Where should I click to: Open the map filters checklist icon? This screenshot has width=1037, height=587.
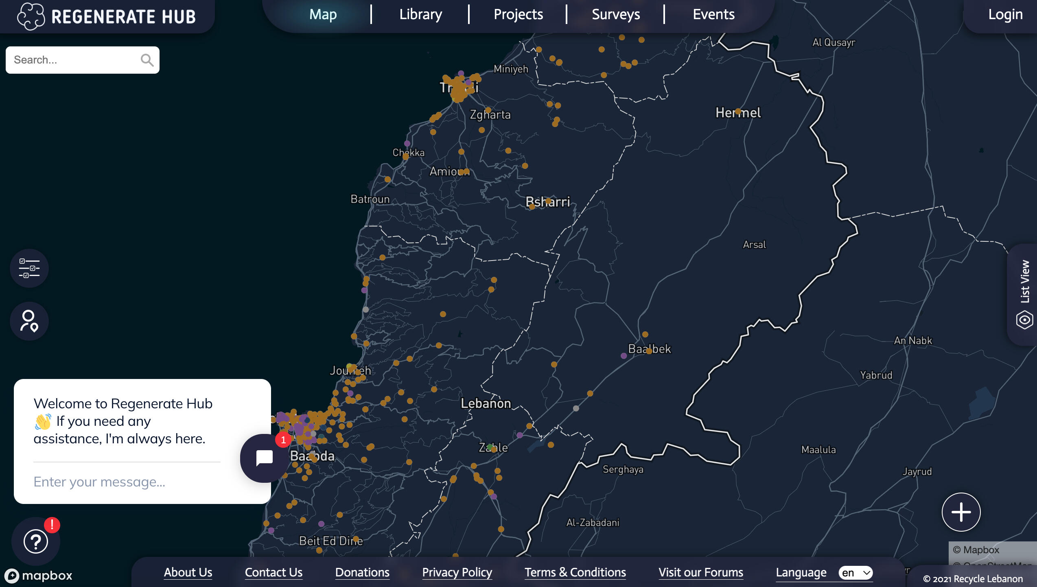pos(29,268)
